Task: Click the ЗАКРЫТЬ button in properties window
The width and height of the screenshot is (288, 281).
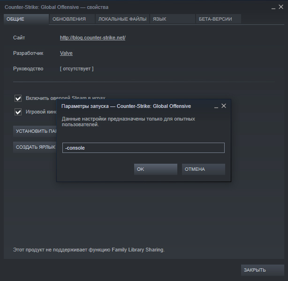Action: tap(263, 270)
